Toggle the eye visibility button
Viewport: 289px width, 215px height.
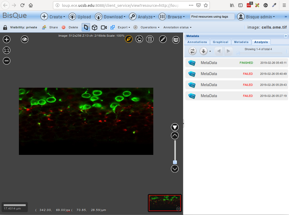click(x=25, y=39)
